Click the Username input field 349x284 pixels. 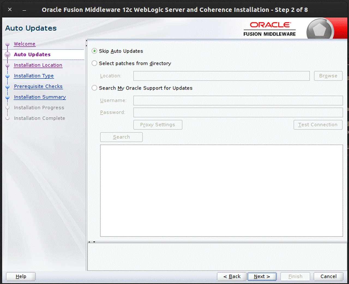click(238, 100)
